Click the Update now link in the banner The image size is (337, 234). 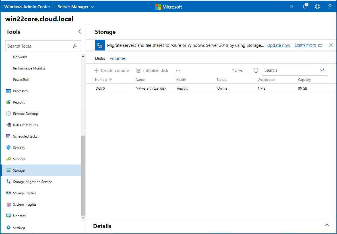[278, 45]
